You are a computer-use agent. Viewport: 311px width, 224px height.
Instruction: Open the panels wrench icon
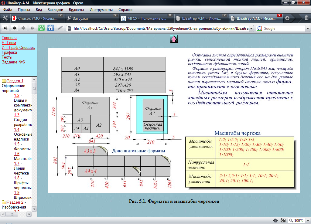tap(5, 18)
